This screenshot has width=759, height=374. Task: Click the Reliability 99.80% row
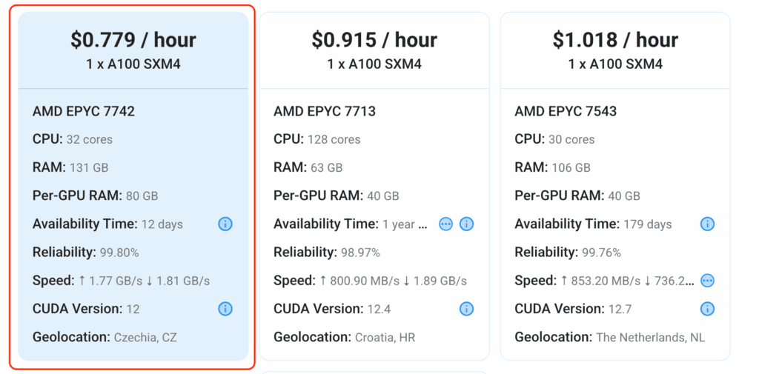tap(85, 253)
